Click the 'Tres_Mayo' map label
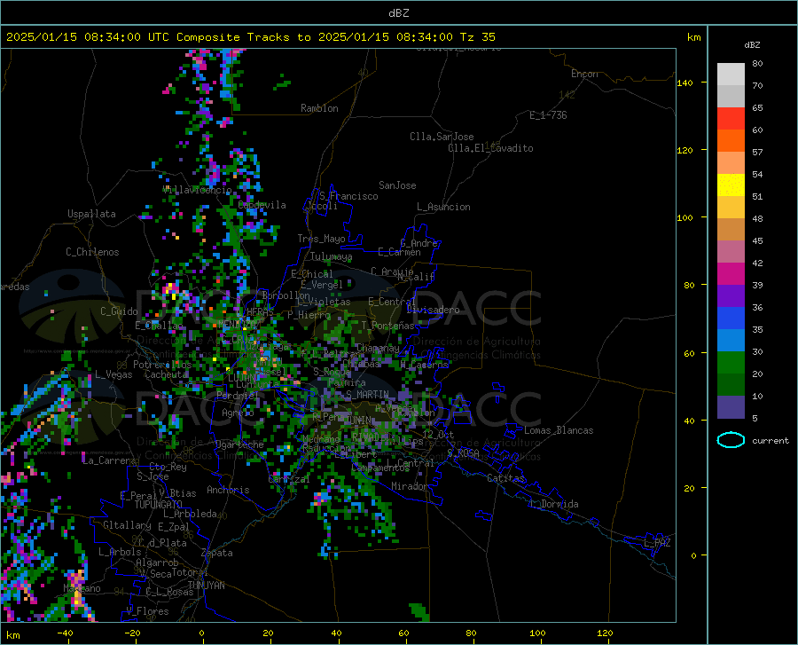Viewport: 798px width, 645px height. 321,239
